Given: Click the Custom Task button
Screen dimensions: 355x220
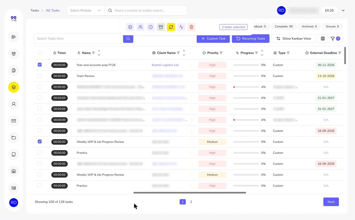Looking at the screenshot, I should pos(213,39).
